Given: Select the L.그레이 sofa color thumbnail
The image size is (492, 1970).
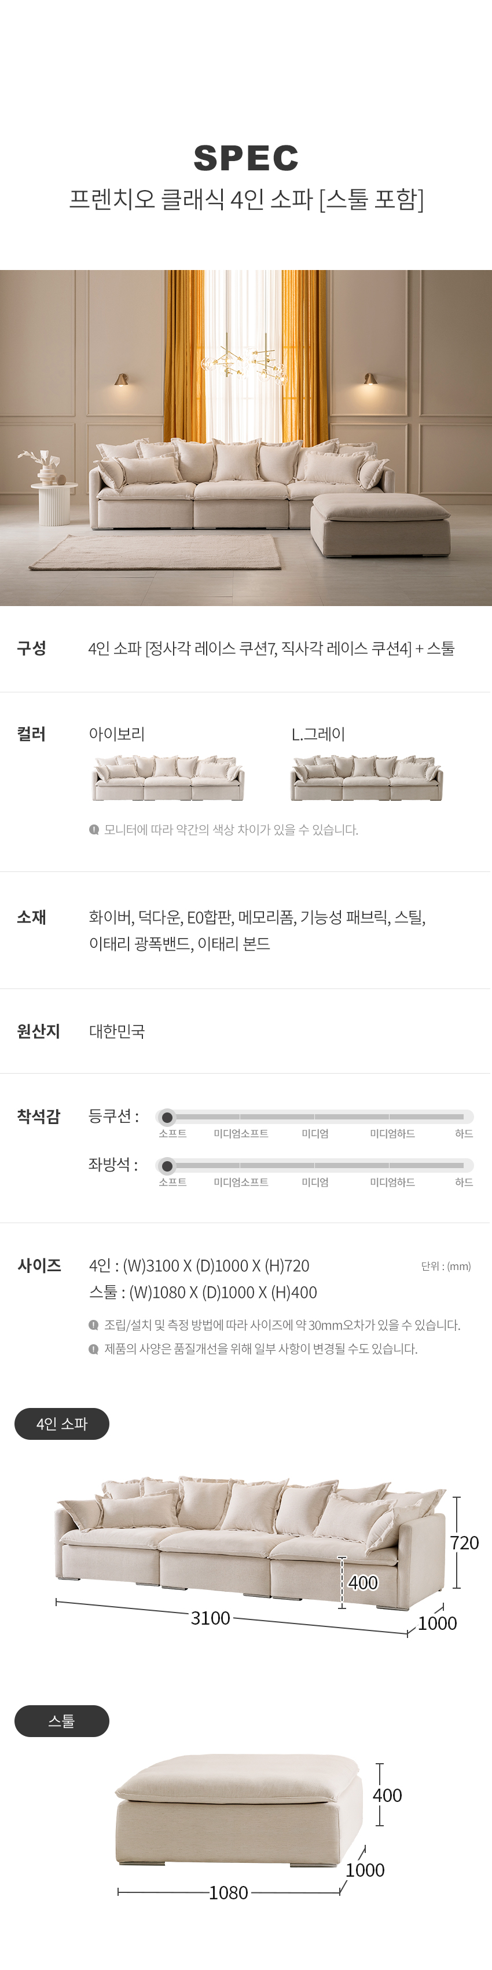Looking at the screenshot, I should (x=367, y=778).
